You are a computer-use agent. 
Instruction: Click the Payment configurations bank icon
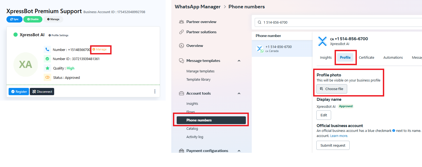[x=182, y=151]
